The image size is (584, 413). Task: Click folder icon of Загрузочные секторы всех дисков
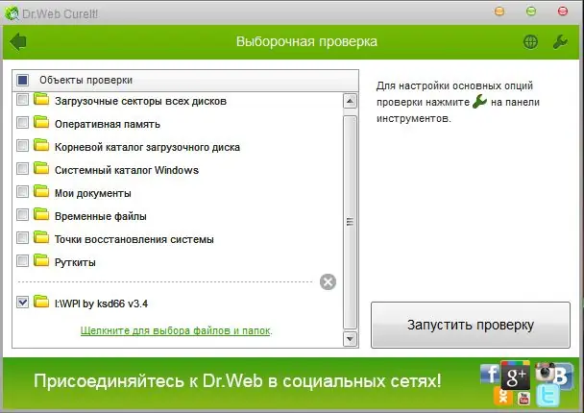tap(41, 99)
